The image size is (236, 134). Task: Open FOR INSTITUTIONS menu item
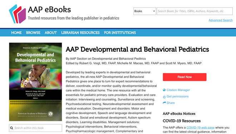(x=120, y=32)
